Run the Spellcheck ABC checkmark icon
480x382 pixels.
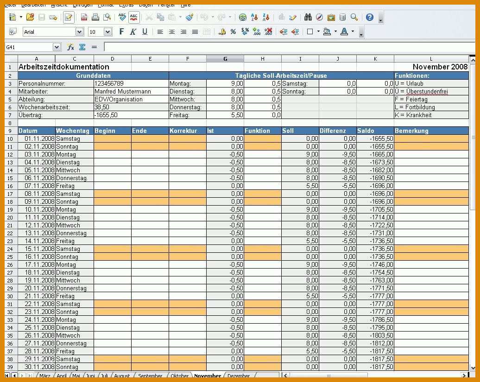click(x=122, y=18)
